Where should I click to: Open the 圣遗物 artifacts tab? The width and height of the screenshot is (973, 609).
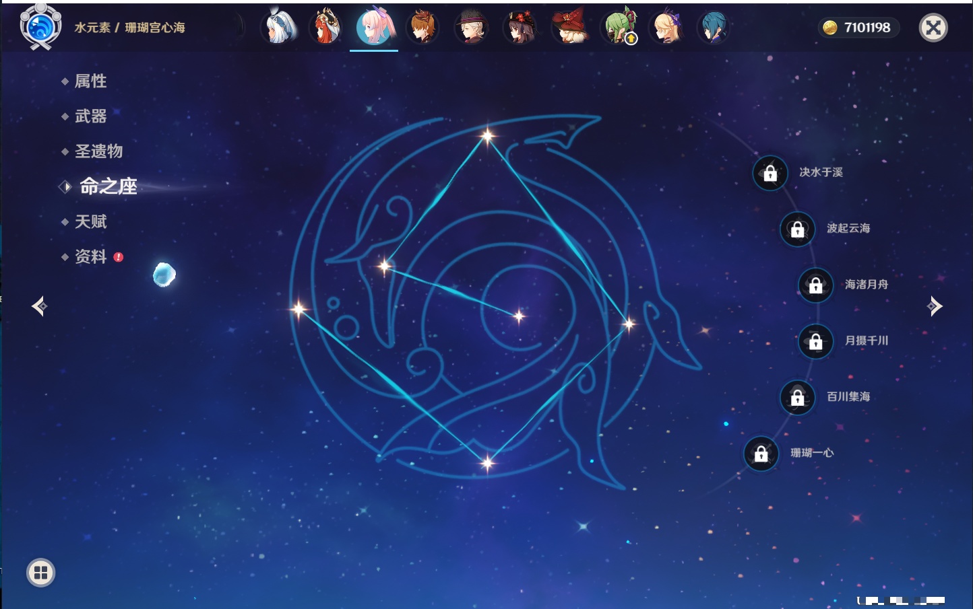point(98,151)
